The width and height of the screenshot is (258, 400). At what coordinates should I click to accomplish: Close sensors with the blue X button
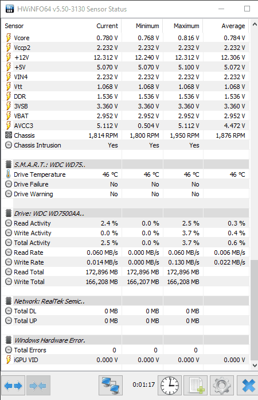pyautogui.click(x=248, y=385)
